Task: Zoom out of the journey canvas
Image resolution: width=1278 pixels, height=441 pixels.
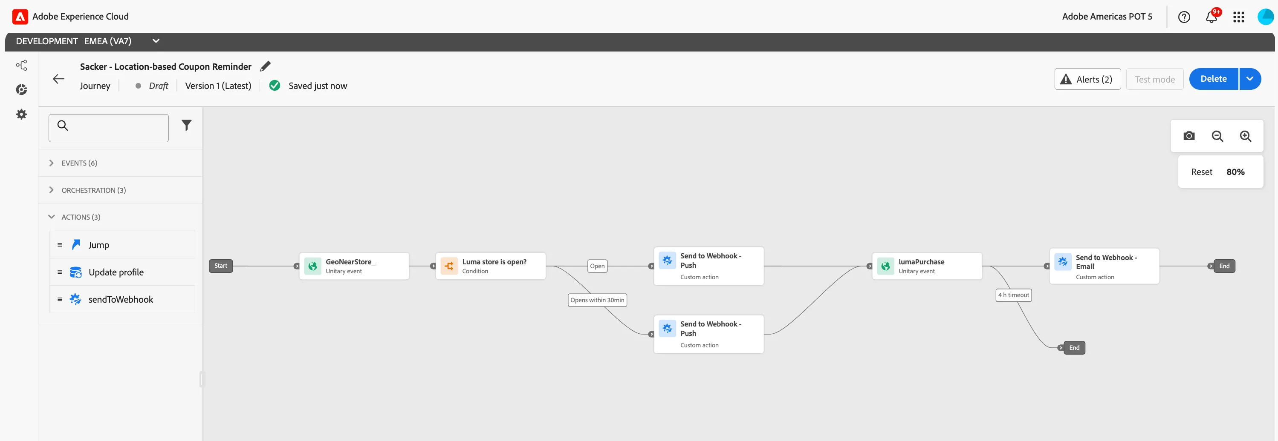Action: click(1217, 136)
